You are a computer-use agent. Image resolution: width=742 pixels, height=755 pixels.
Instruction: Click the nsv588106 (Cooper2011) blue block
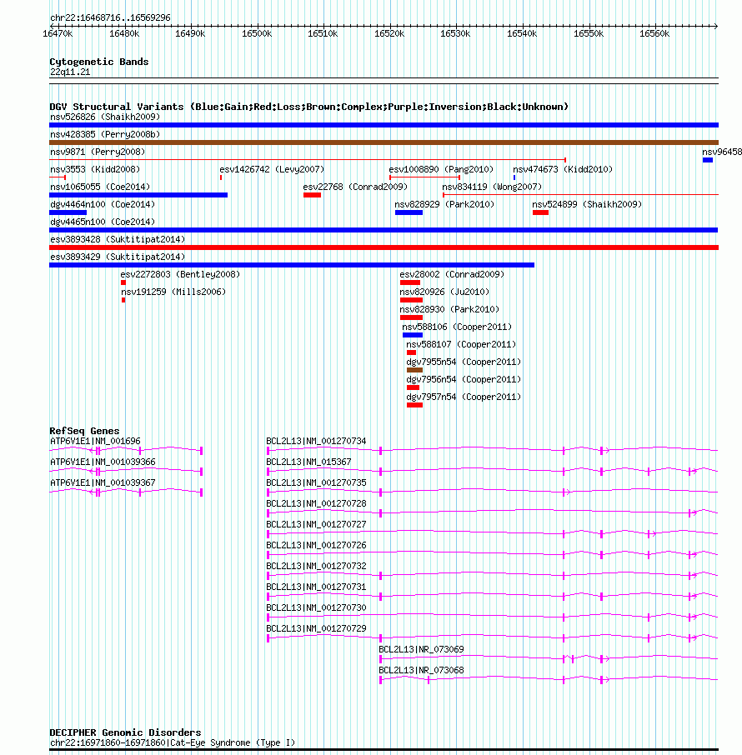click(x=413, y=335)
